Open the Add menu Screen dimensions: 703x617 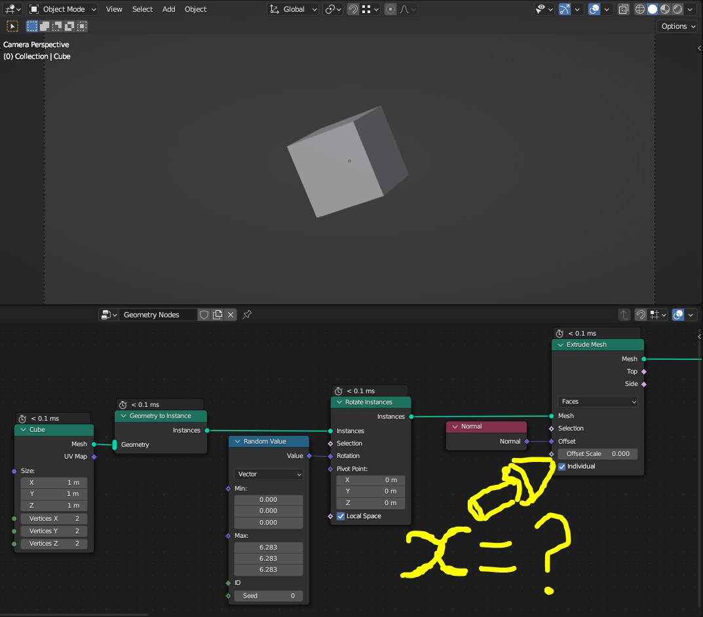point(168,9)
